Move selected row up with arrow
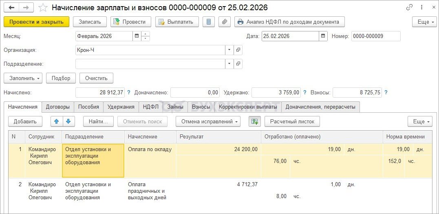This screenshot has width=439, height=214. coord(57,121)
